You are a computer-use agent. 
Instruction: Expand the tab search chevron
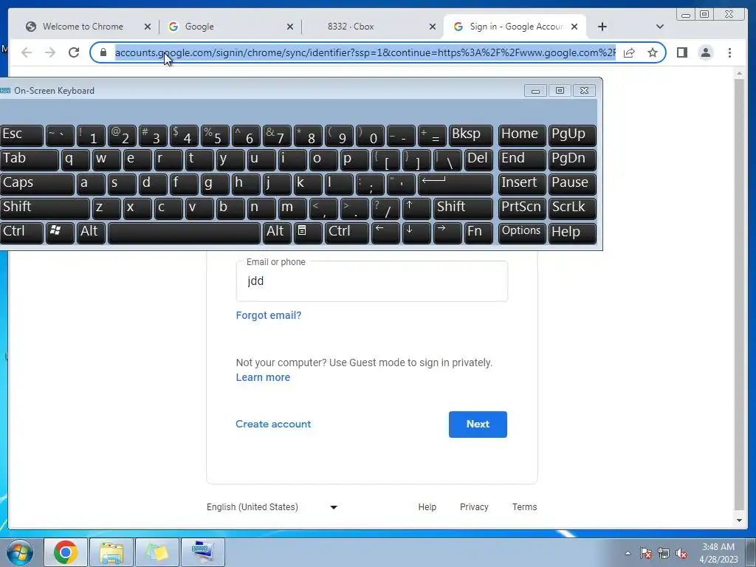(660, 27)
